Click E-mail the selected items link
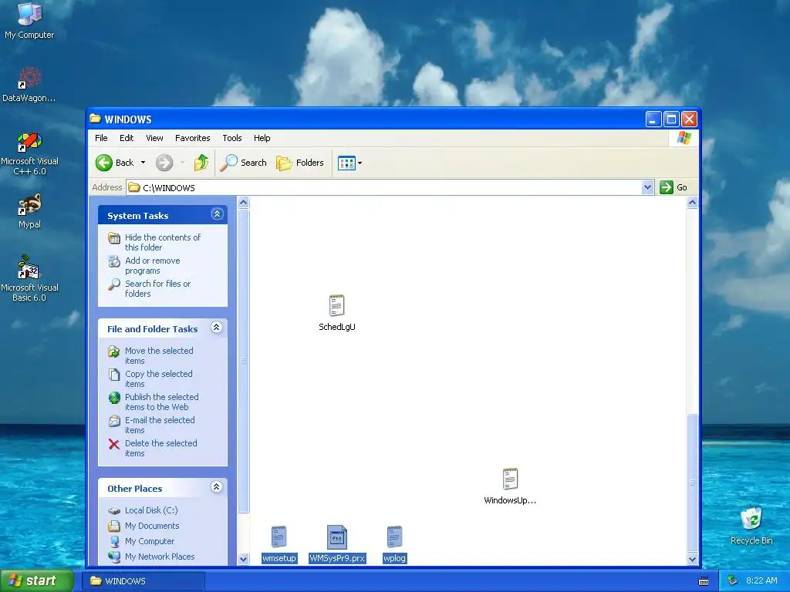The image size is (790, 592). tap(160, 425)
